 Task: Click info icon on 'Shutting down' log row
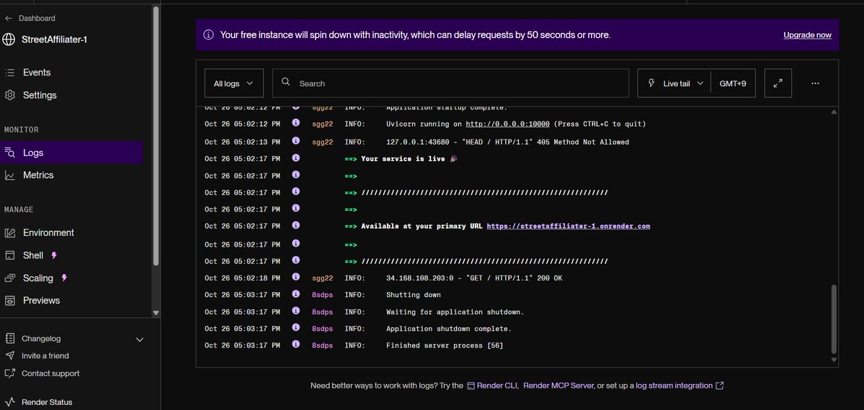click(296, 294)
